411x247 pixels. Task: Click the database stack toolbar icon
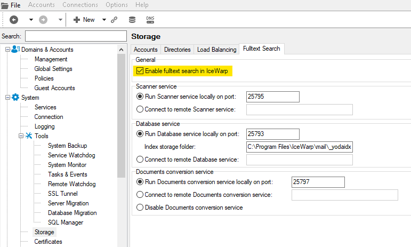click(132, 20)
